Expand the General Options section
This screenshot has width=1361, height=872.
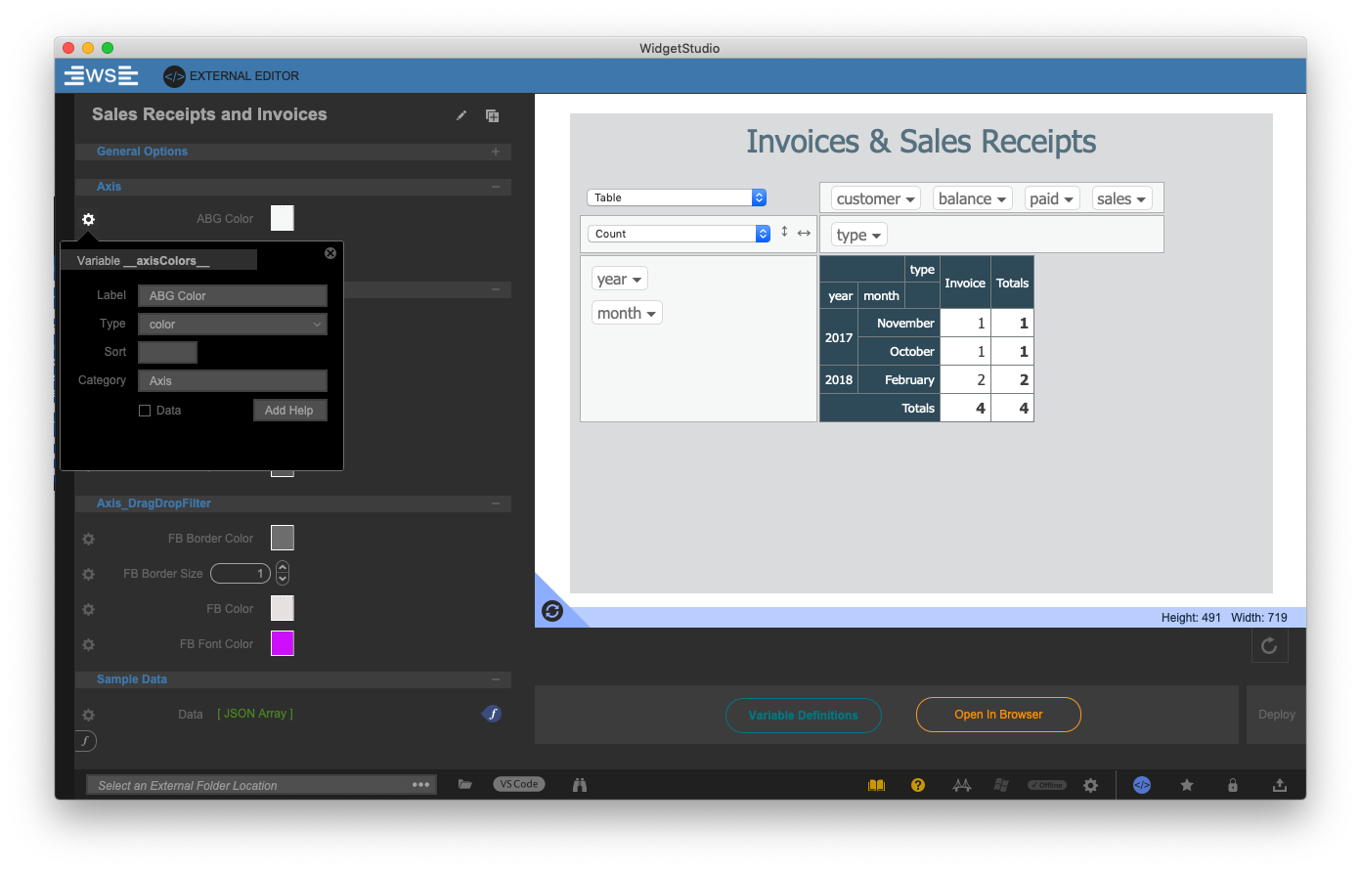[x=496, y=152]
